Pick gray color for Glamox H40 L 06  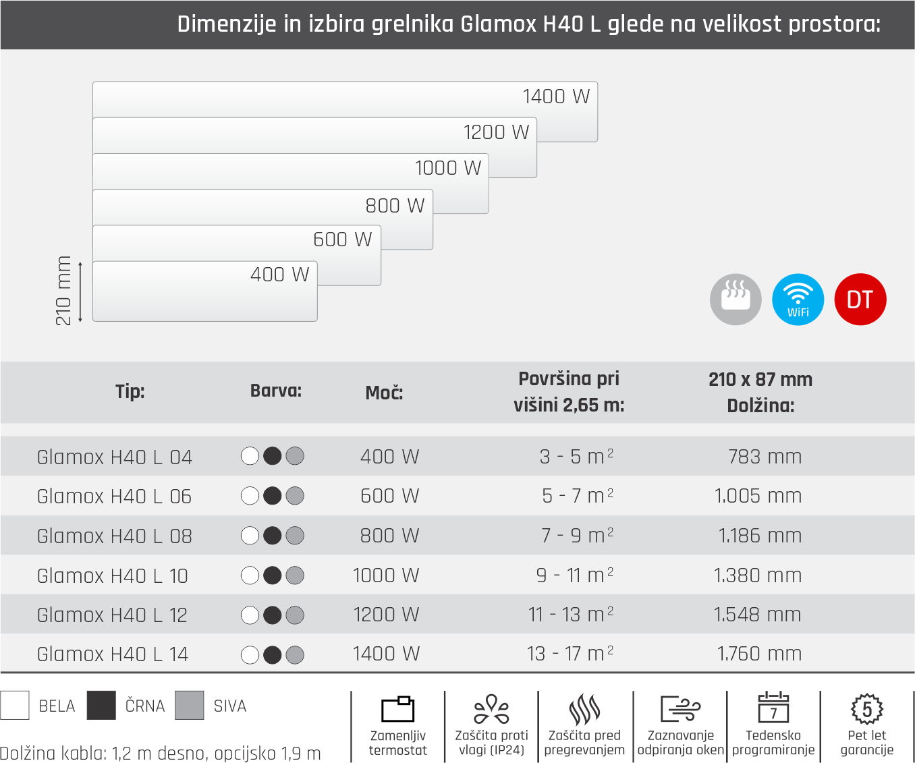point(295,496)
